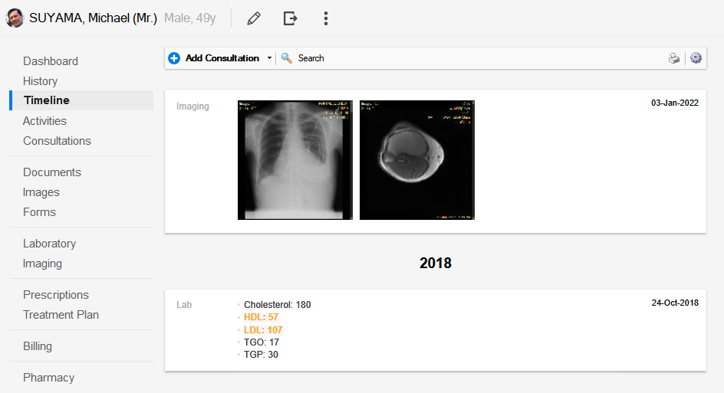Expand the Add Consultation dropdown arrow
Image resolution: width=724 pixels, height=393 pixels.
[269, 58]
